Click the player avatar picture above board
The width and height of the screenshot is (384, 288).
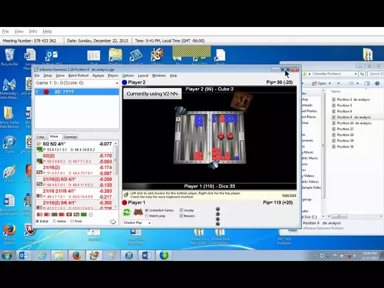click(x=241, y=101)
